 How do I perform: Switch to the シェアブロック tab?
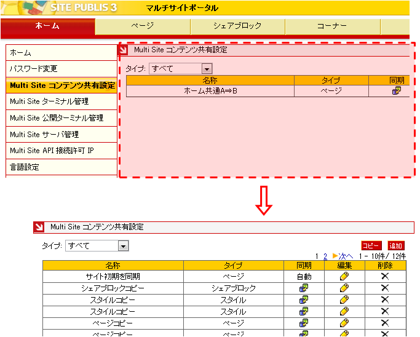(237, 26)
